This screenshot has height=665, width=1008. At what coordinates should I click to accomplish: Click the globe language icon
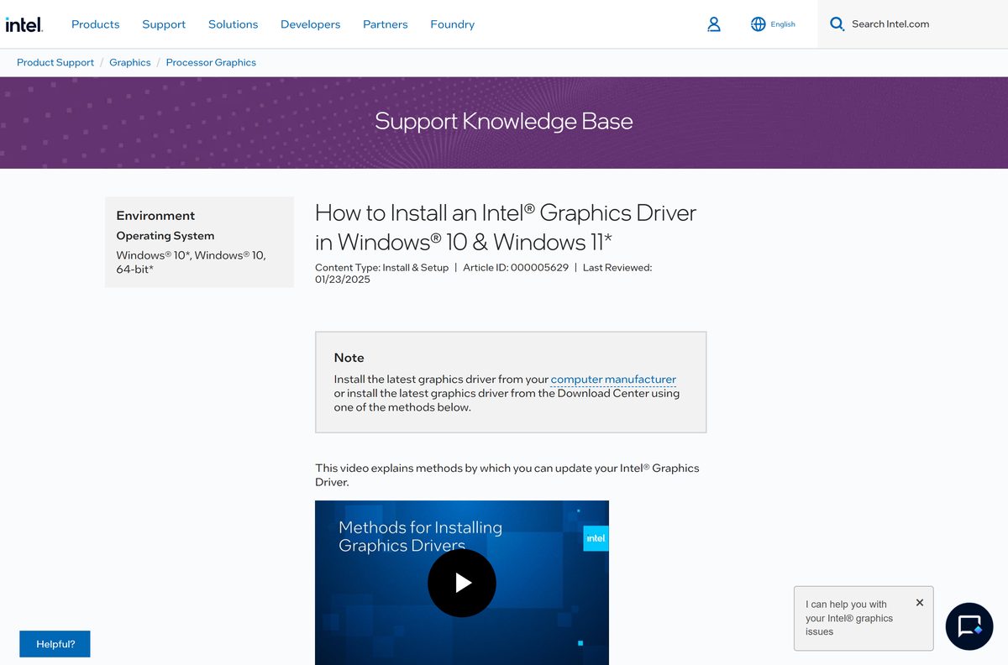759,24
